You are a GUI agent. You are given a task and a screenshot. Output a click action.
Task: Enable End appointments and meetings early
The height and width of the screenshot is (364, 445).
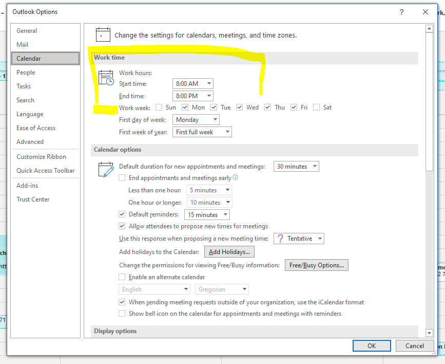pyautogui.click(x=122, y=178)
